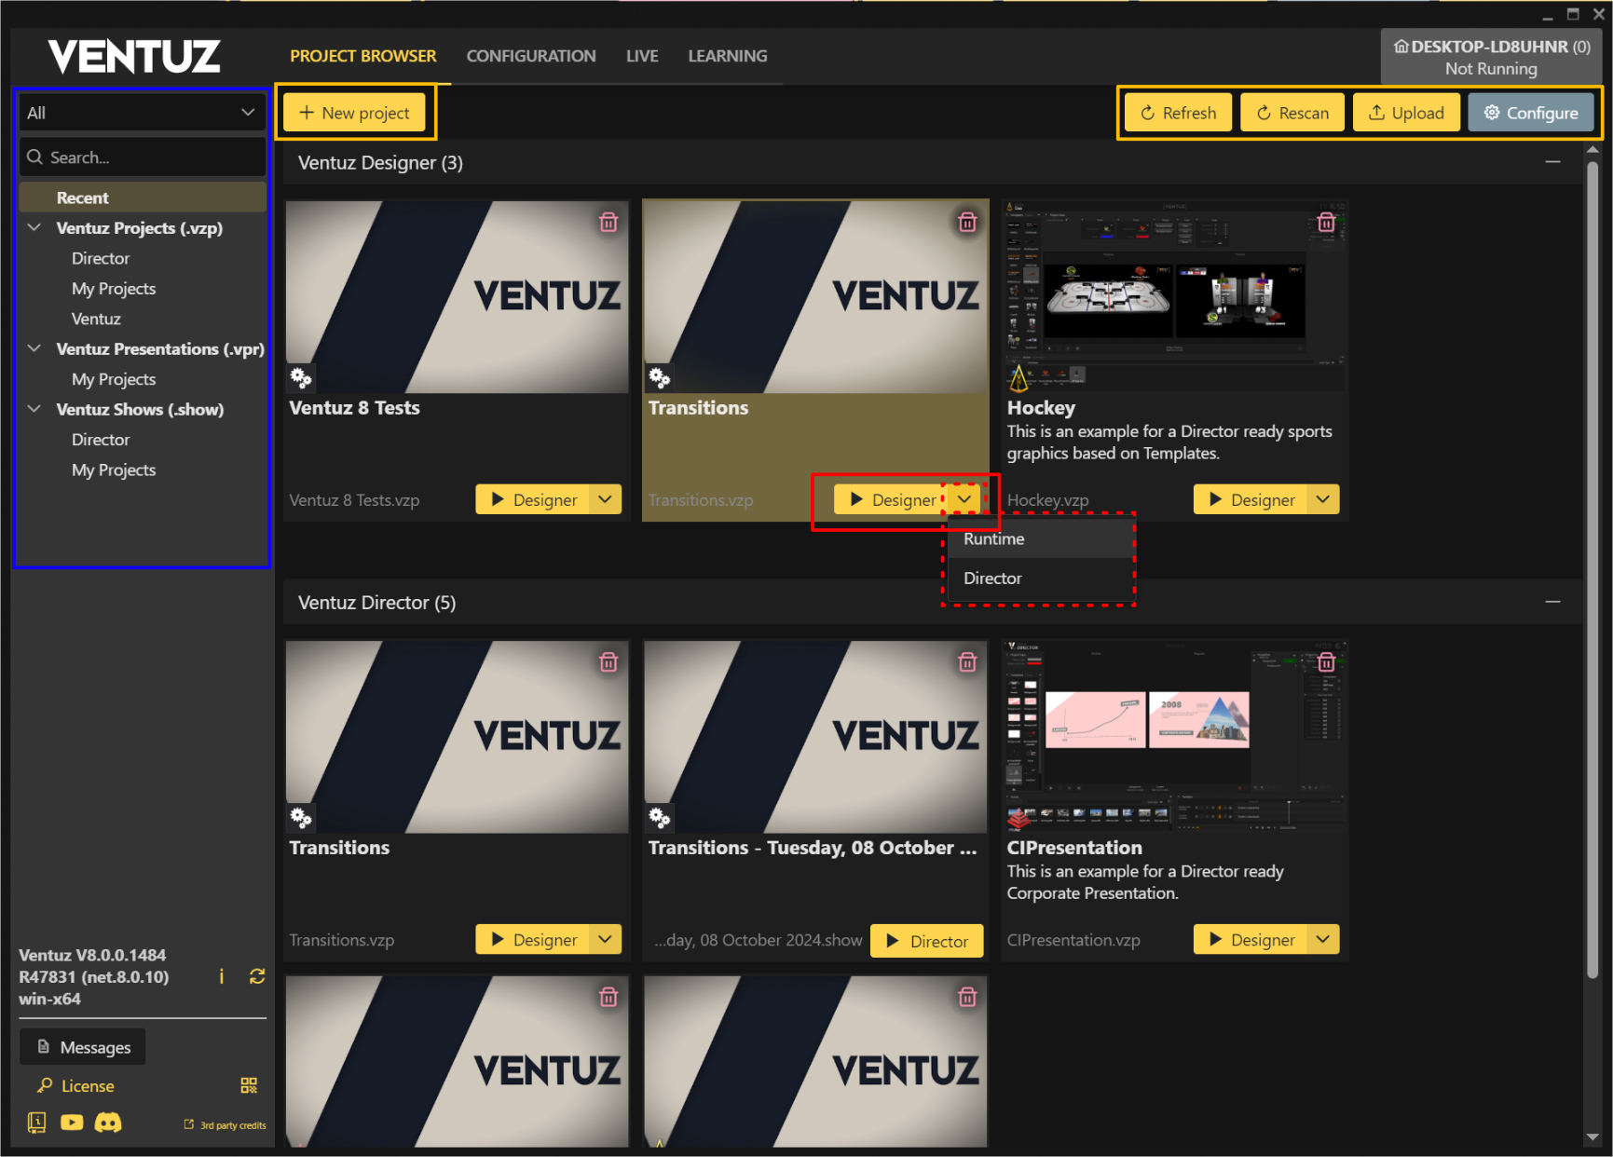Screen dimensions: 1613x1157
Task: Open the 'All' filter dropdown
Action: click(x=142, y=113)
